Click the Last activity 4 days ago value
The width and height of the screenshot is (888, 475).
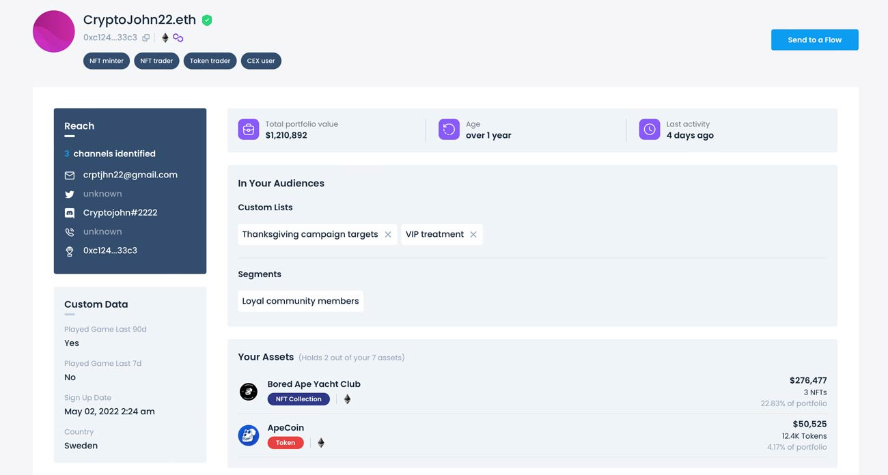[x=690, y=135]
